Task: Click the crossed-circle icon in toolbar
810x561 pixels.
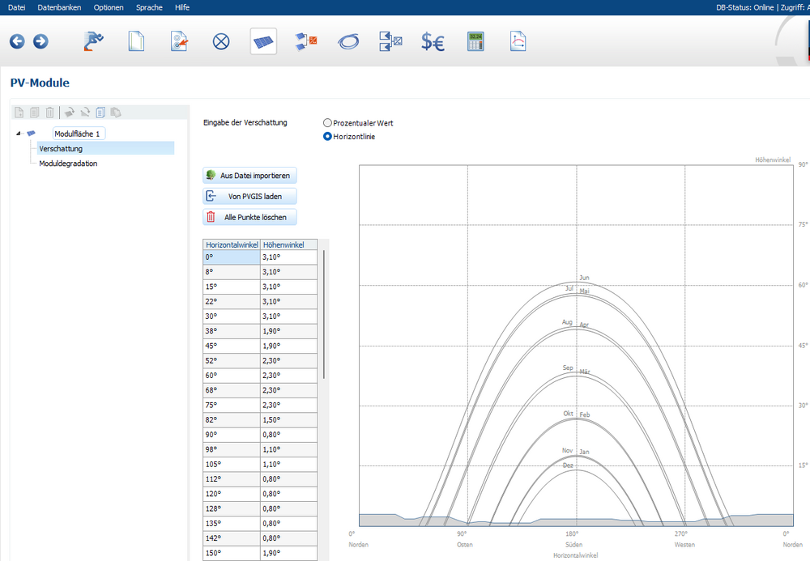Action: [221, 41]
